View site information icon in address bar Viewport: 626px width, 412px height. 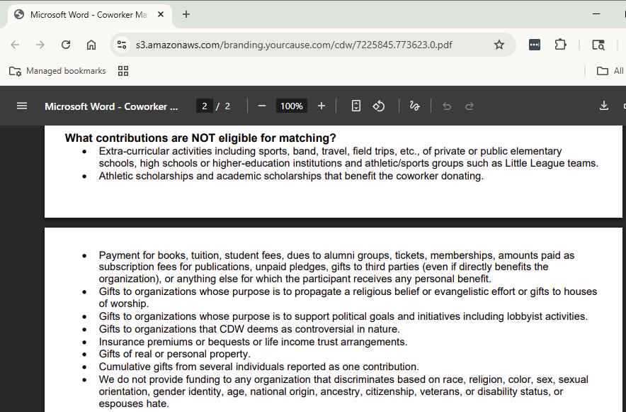(122, 45)
